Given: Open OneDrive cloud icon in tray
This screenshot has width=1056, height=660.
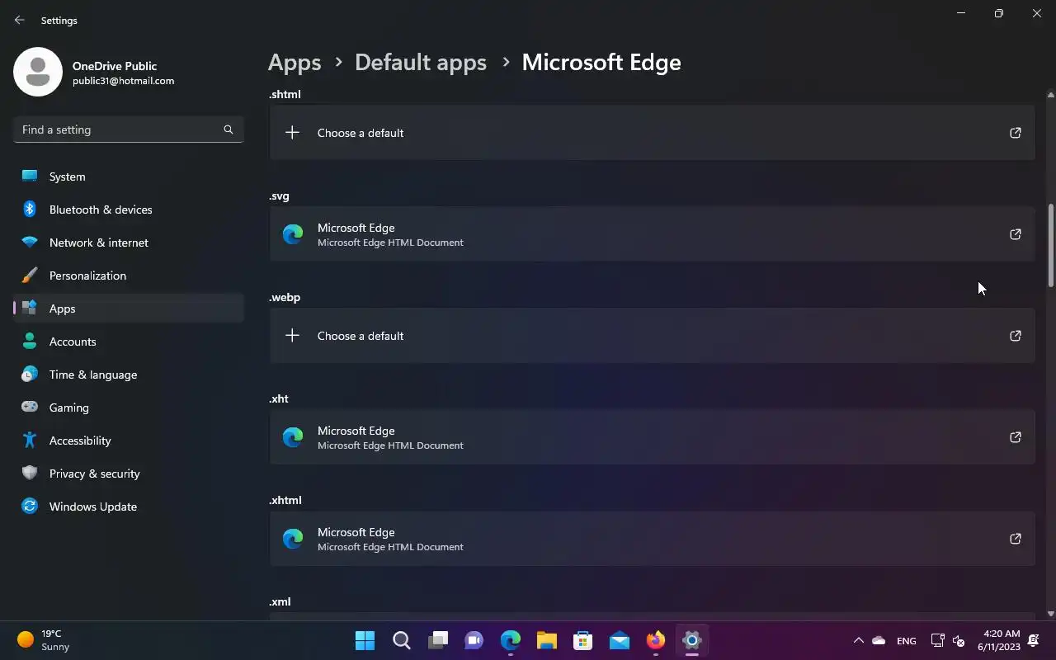Looking at the screenshot, I should click(x=879, y=640).
